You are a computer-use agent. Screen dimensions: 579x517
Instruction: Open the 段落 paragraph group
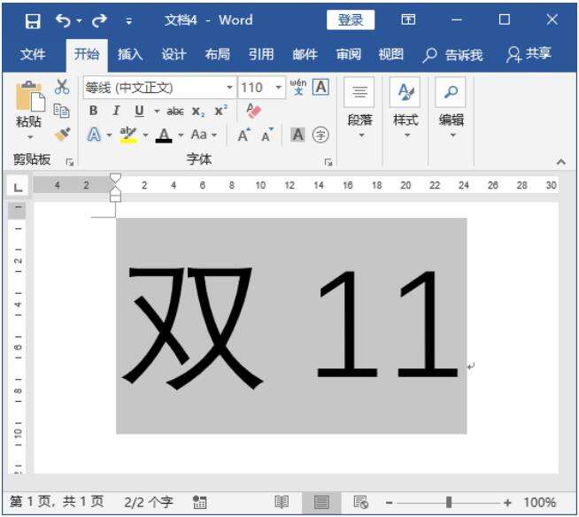click(359, 109)
